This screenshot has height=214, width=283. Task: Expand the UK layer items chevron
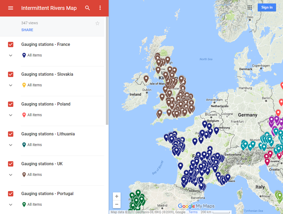(11, 175)
